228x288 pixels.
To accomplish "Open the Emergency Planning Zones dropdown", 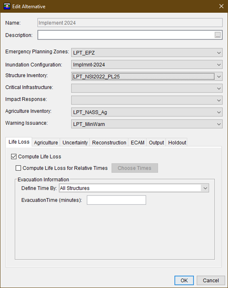I will click(147, 53).
